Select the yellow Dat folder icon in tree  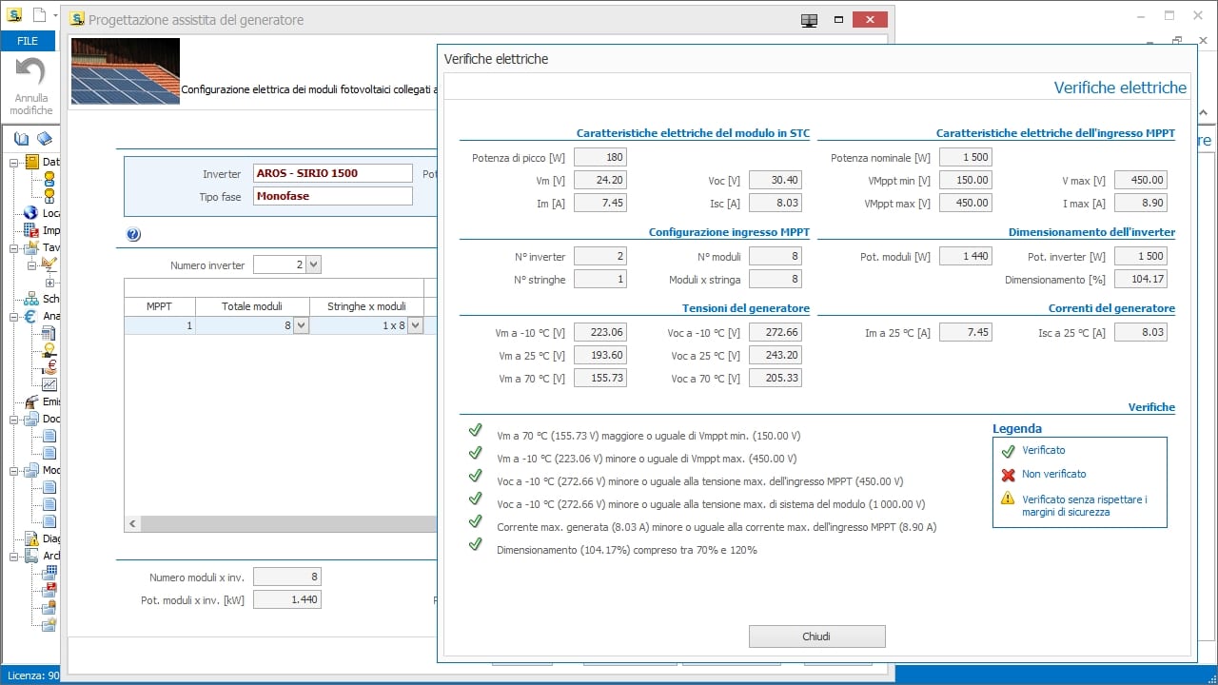coord(32,162)
